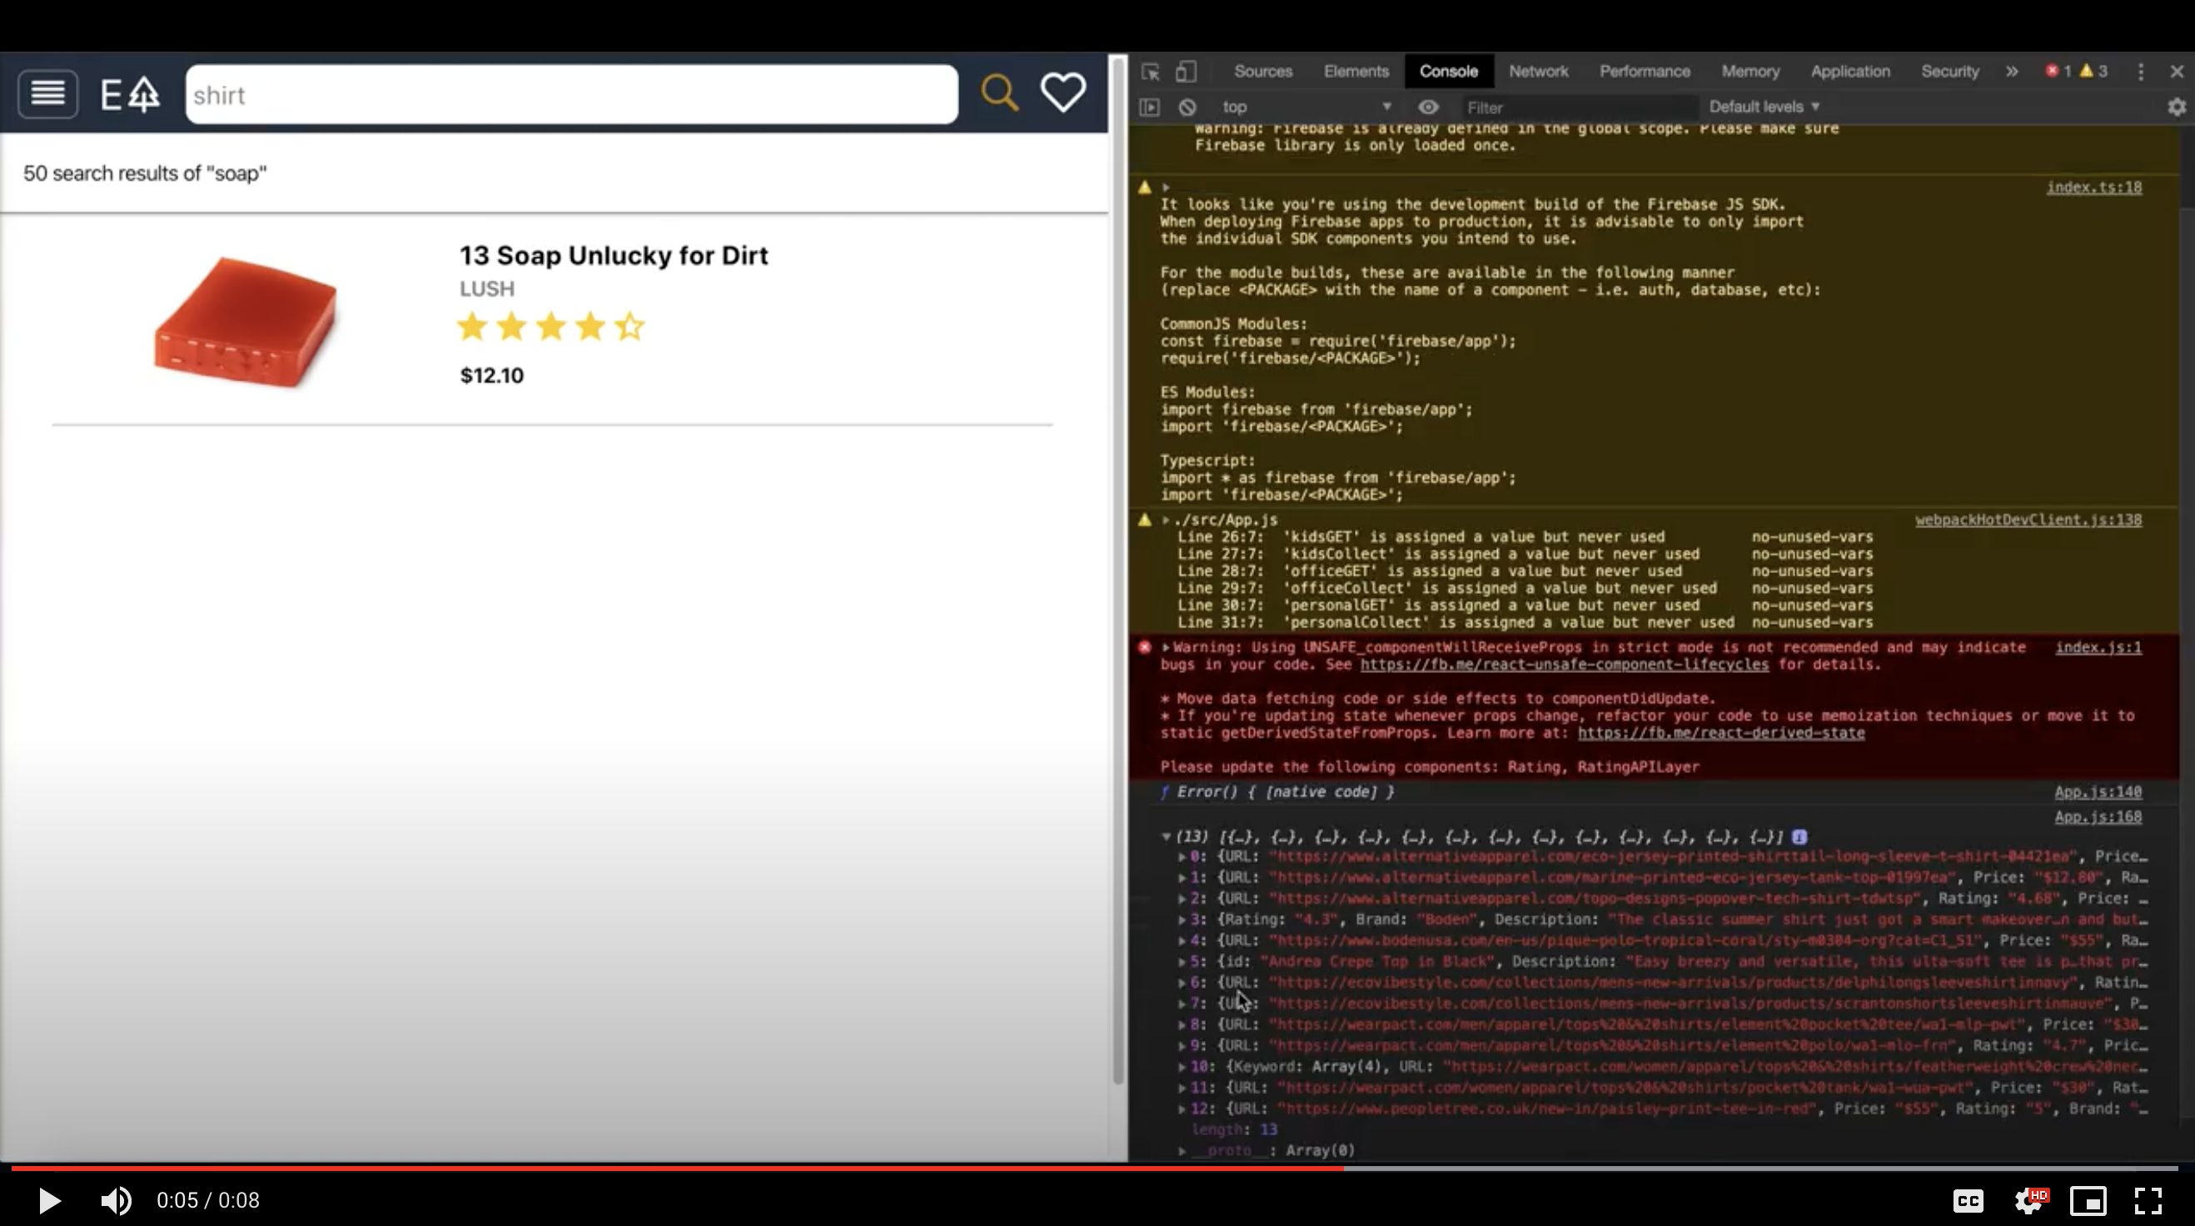2195x1226 pixels.
Task: Open the console settings gear
Action: [x=2176, y=107]
